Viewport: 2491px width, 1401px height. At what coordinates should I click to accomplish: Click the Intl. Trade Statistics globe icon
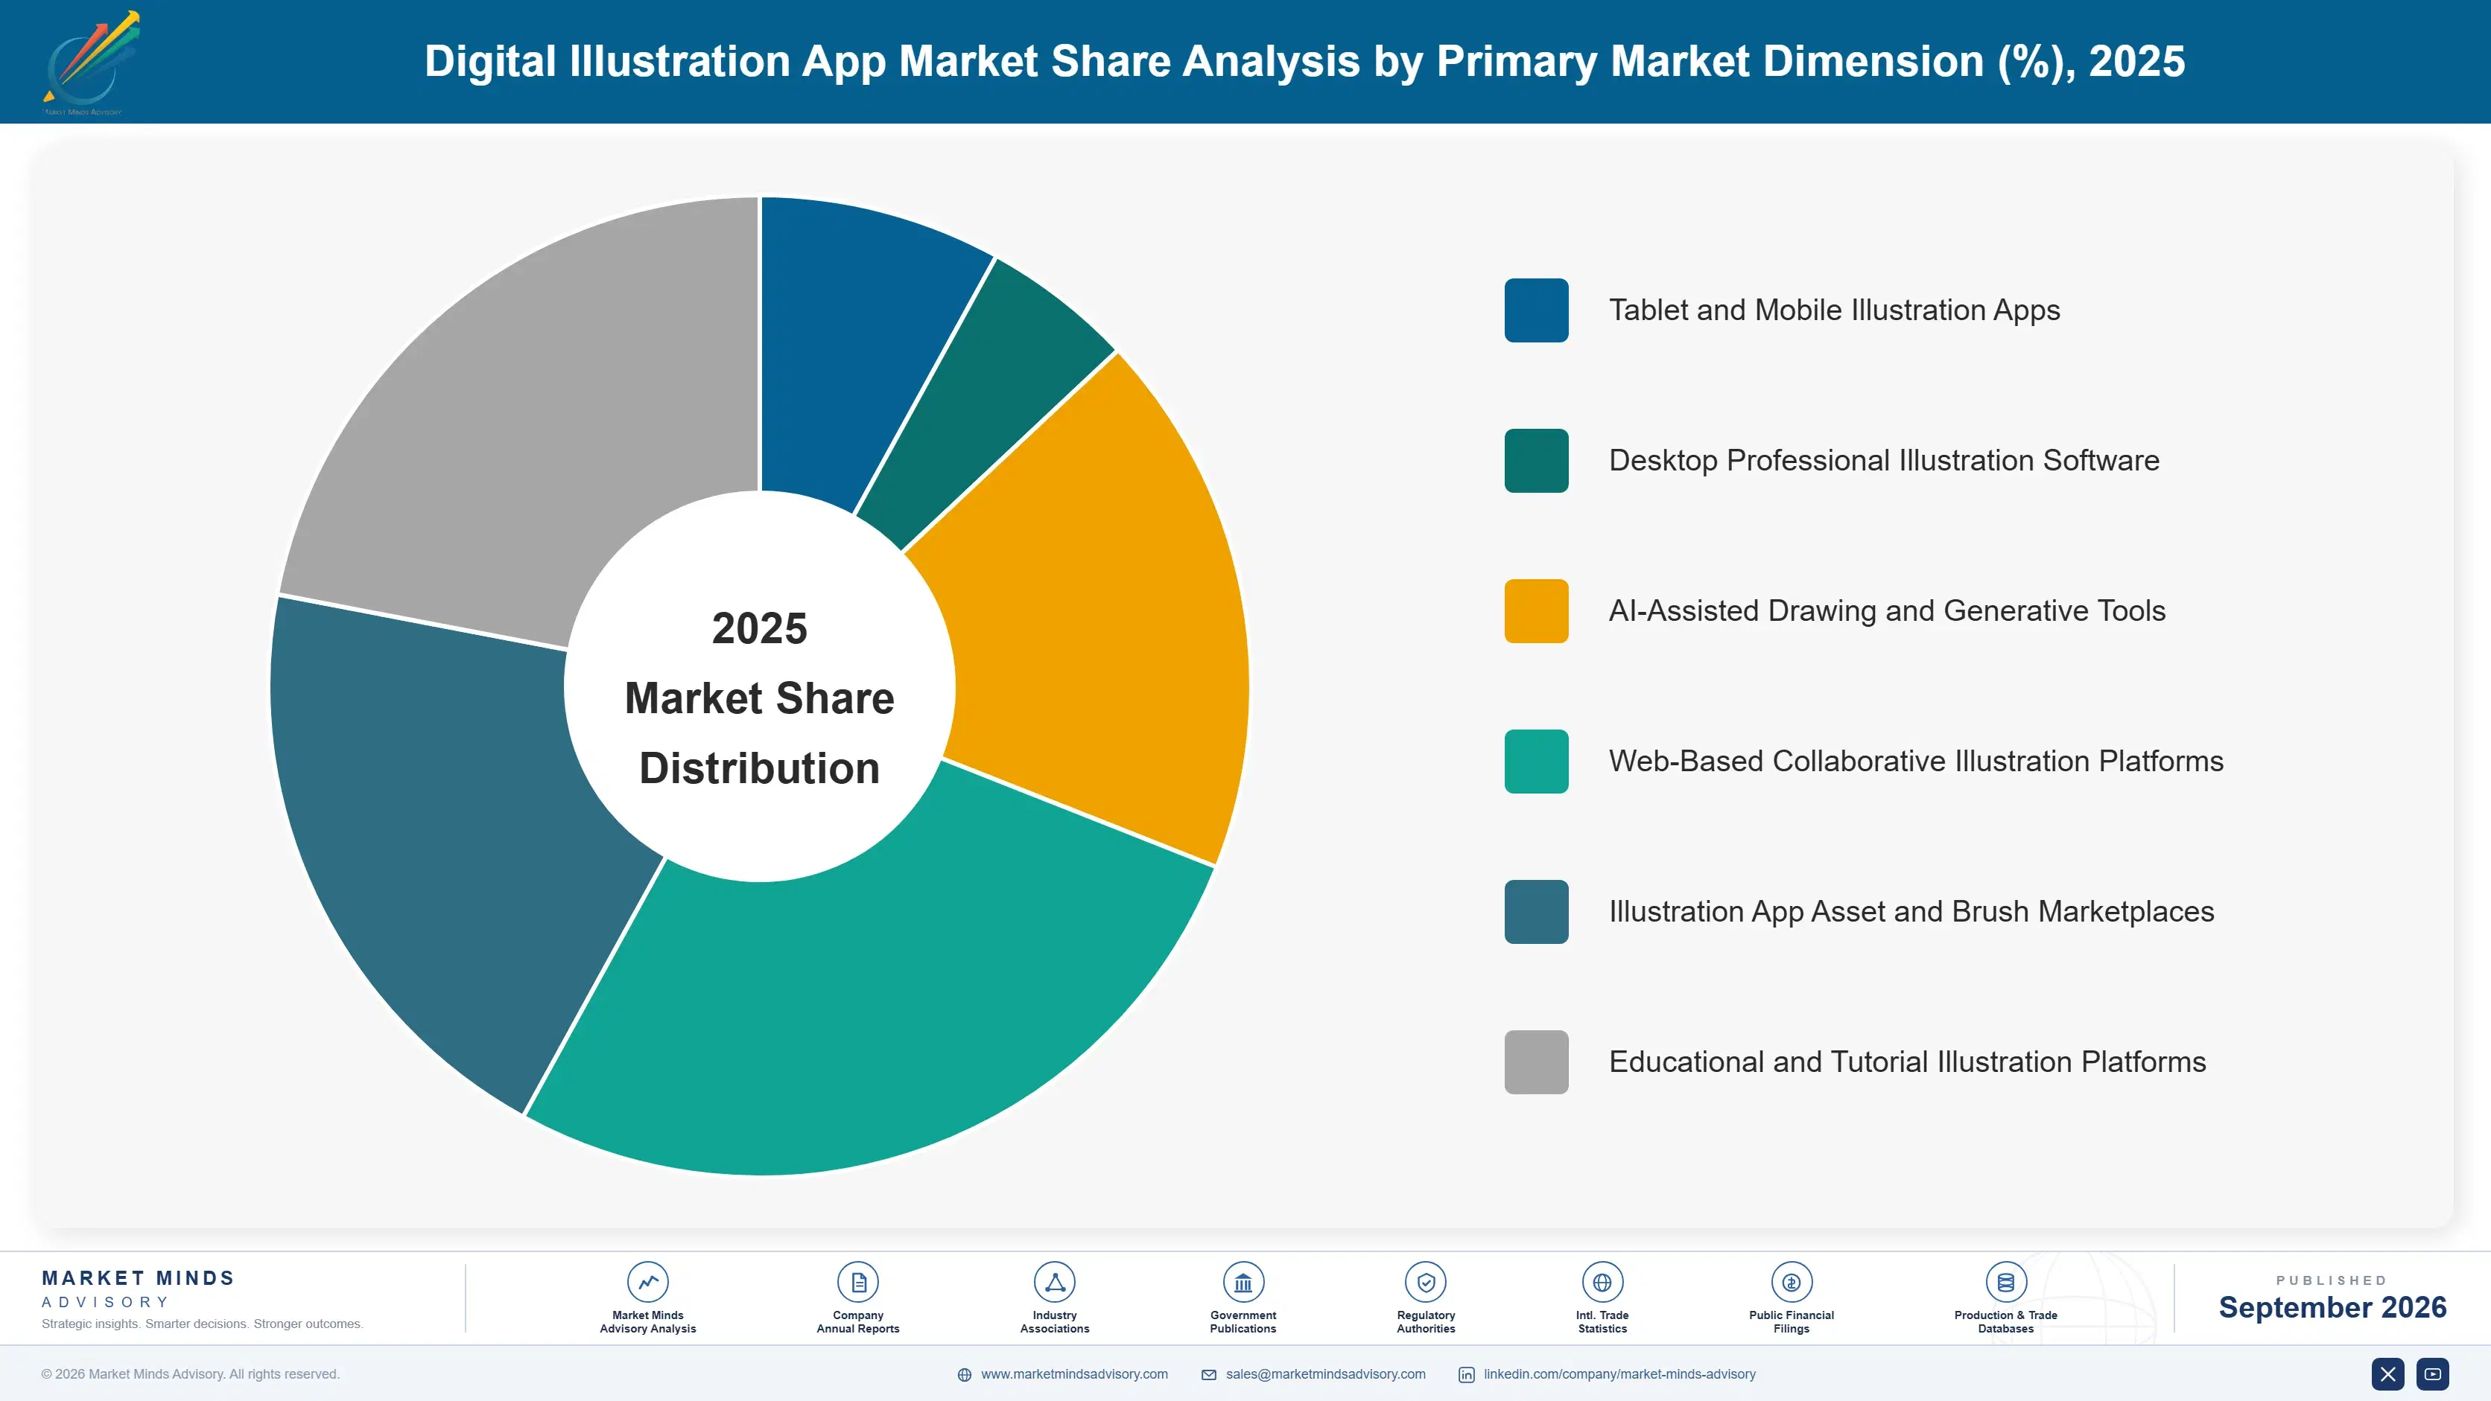(1602, 1282)
